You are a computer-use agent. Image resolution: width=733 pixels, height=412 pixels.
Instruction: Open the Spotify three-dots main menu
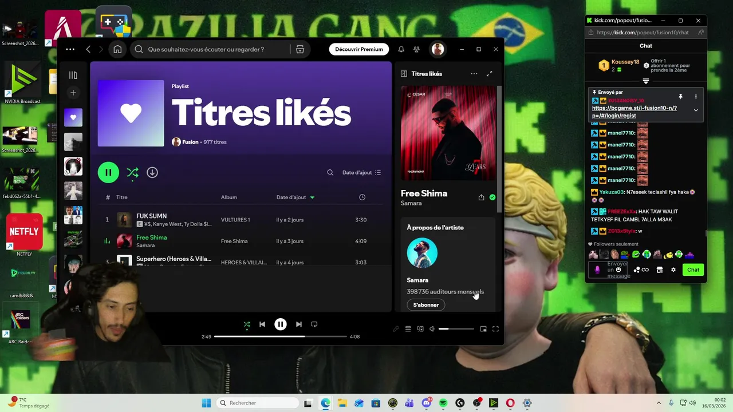click(70, 49)
